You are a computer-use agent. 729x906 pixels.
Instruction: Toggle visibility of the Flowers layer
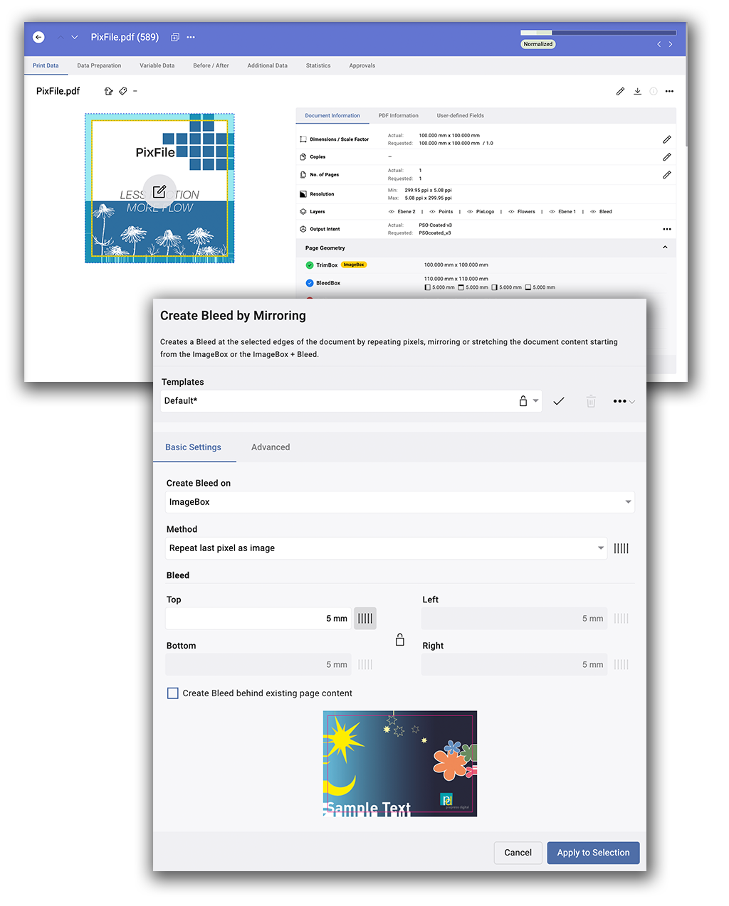511,212
